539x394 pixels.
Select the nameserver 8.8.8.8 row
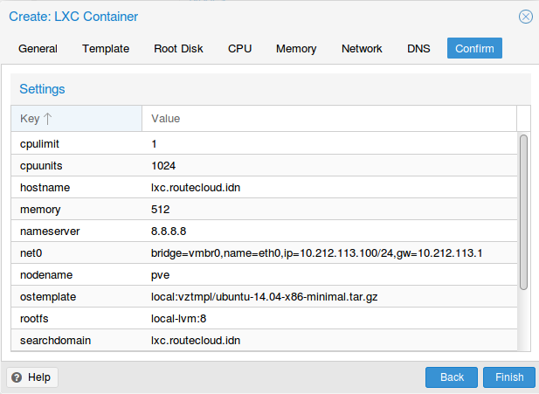[x=264, y=231]
